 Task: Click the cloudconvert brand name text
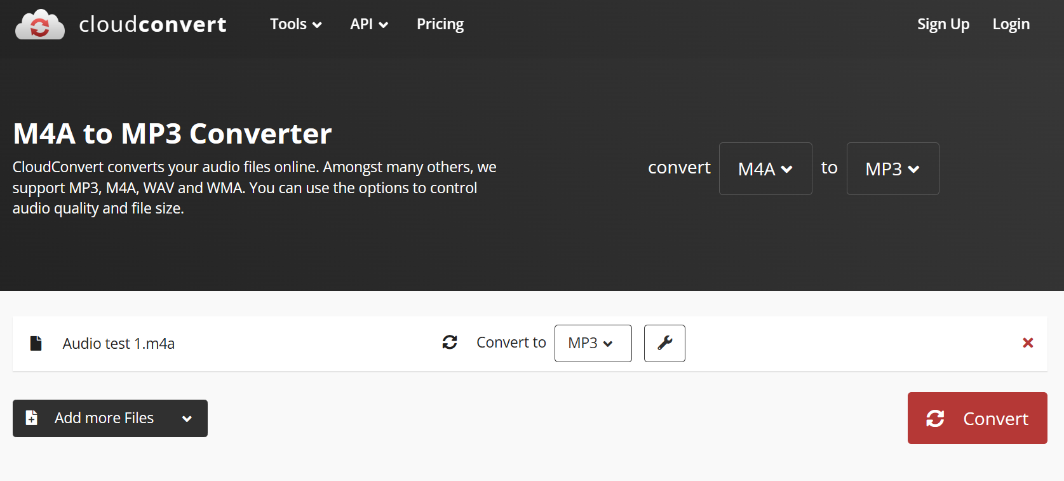(x=152, y=25)
